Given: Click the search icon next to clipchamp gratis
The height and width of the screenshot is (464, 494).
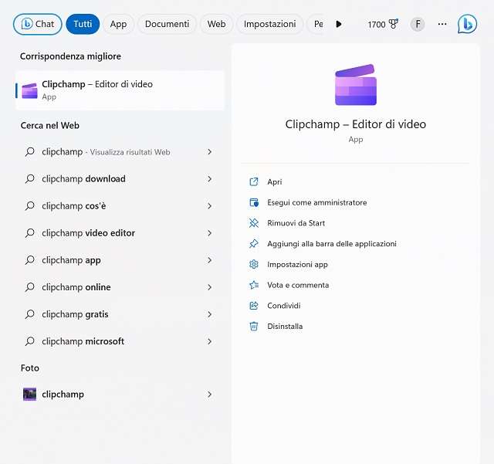Looking at the screenshot, I should (30, 314).
